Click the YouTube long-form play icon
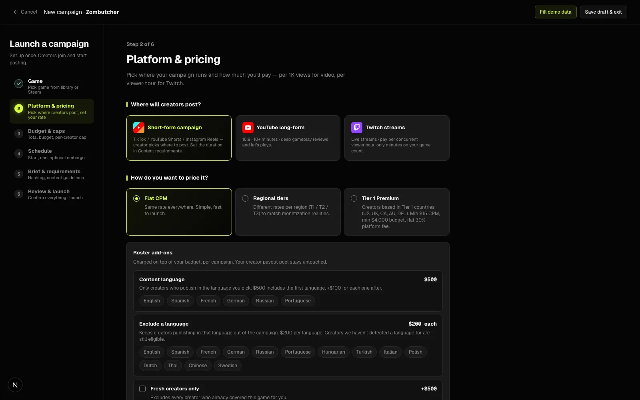Screen dimensions: 640x400 pos(248,128)
